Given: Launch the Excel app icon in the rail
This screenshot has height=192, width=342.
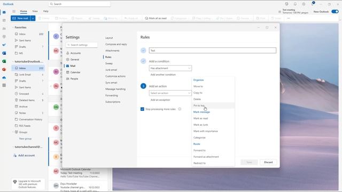Looking at the screenshot, I should pyautogui.click(x=4, y=61).
